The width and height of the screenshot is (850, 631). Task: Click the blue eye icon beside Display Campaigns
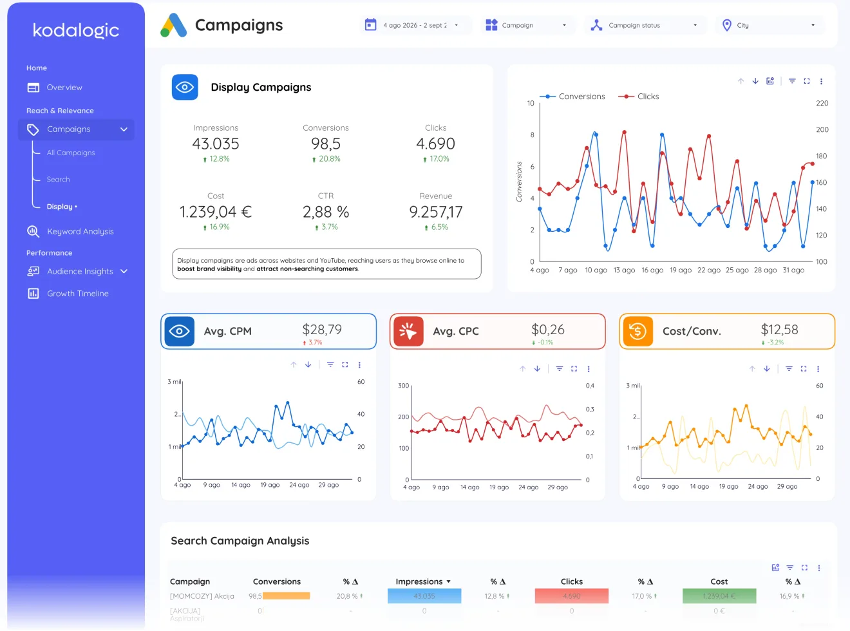185,87
